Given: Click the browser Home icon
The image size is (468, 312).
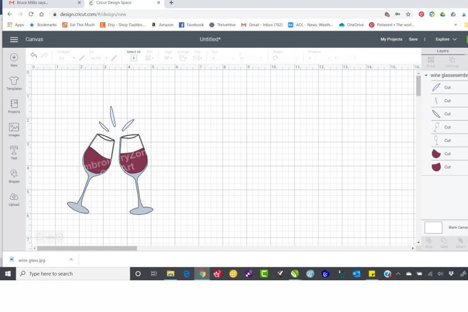Looking at the screenshot, I should pos(42,14).
